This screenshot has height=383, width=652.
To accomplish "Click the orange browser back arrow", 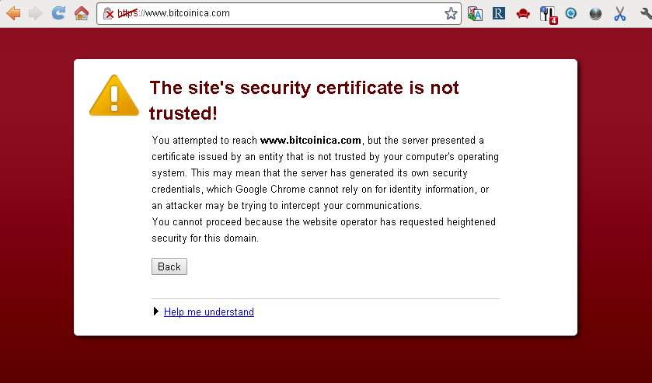I will click(x=14, y=13).
